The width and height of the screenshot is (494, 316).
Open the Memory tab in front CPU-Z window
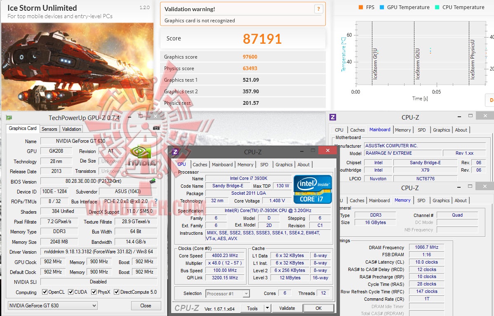[245, 165]
